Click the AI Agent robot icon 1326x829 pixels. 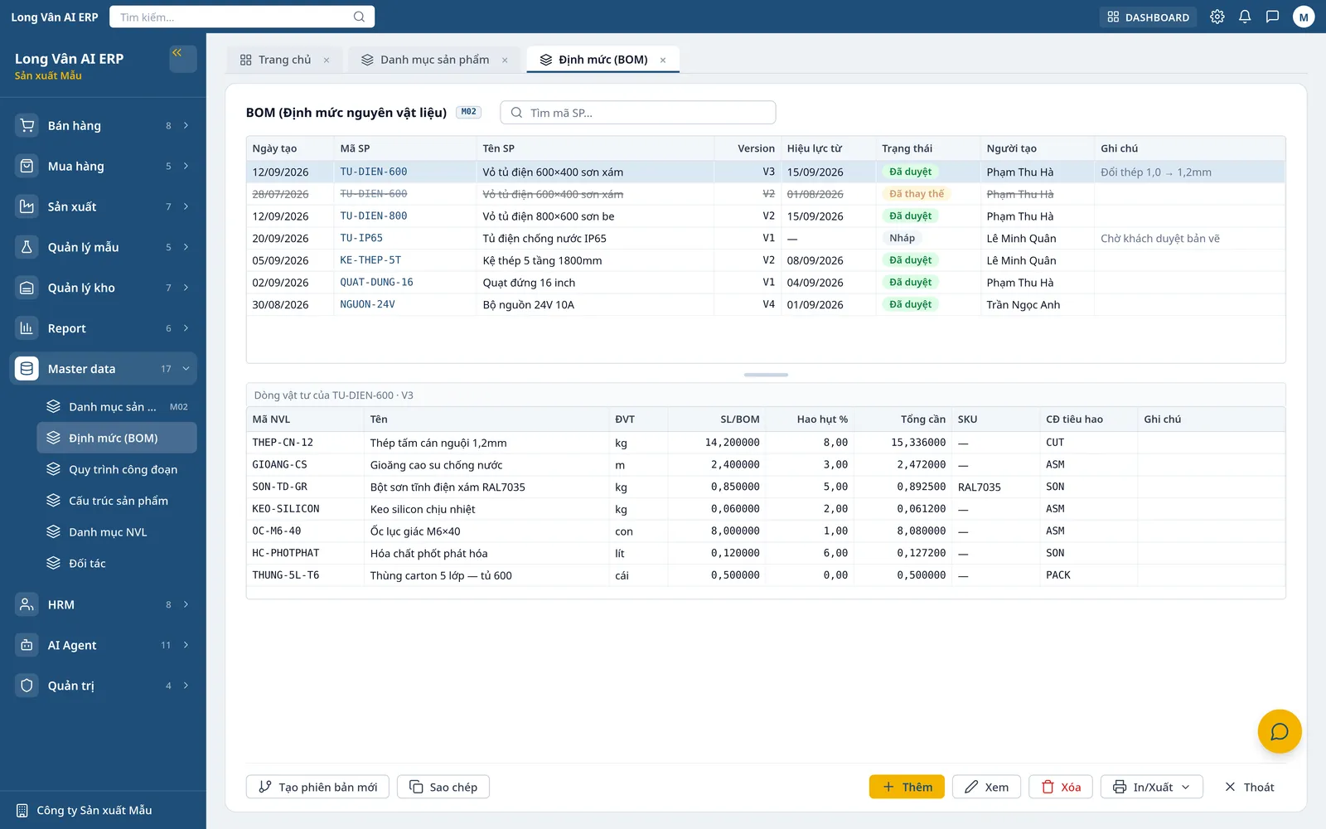27,645
